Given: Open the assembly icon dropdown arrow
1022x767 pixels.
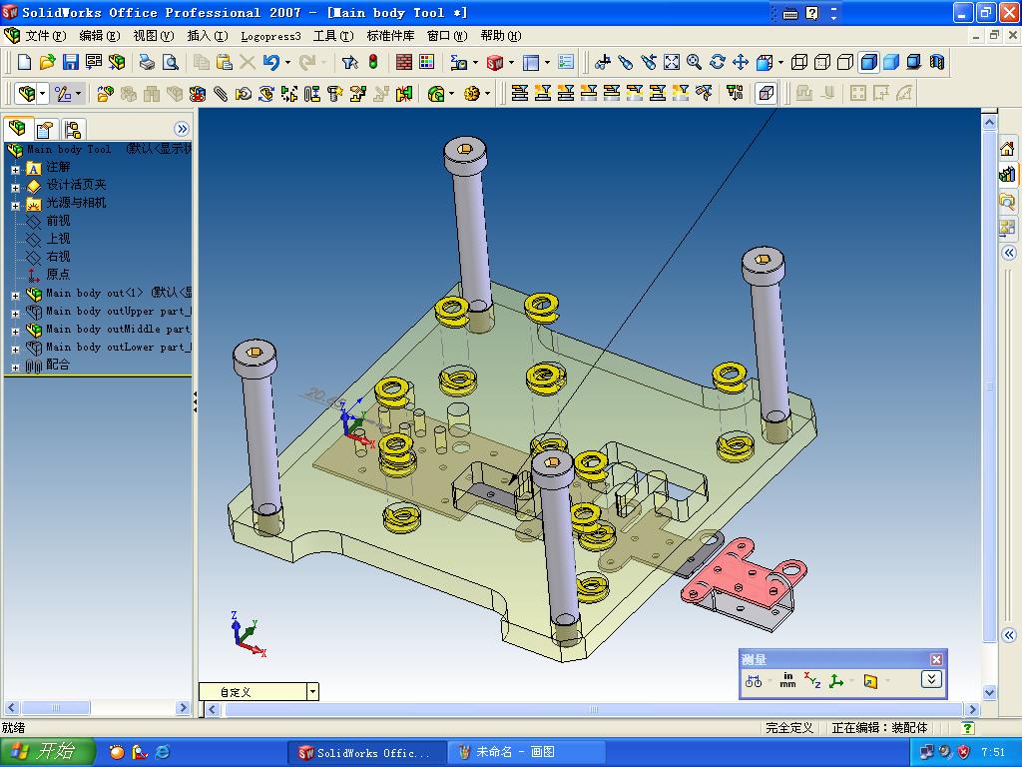Looking at the screenshot, I should 42,94.
